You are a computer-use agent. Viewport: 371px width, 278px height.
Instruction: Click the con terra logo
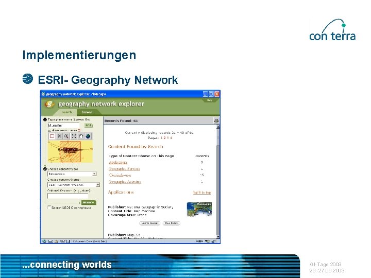point(332,30)
